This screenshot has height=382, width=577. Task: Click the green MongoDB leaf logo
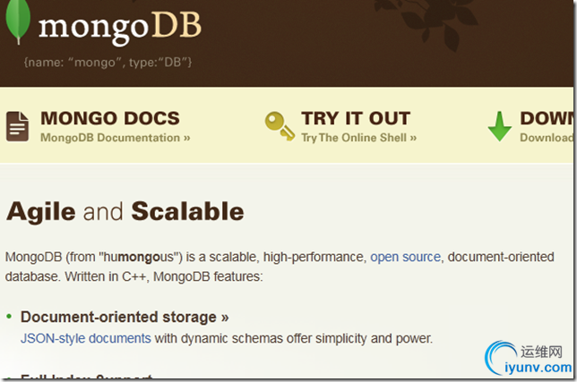pyautogui.click(x=17, y=21)
